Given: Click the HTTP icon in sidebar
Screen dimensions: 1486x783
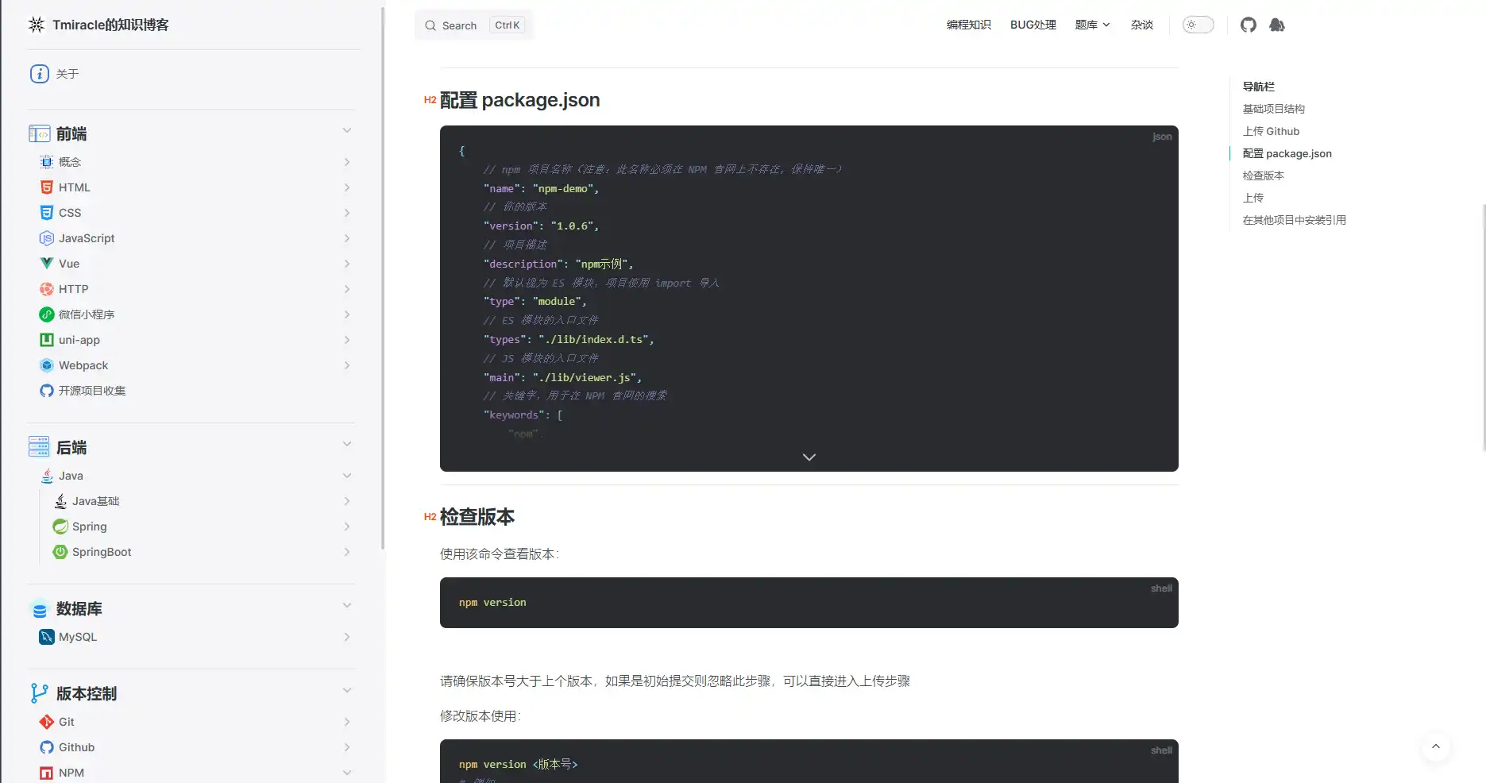Looking at the screenshot, I should 47,289.
